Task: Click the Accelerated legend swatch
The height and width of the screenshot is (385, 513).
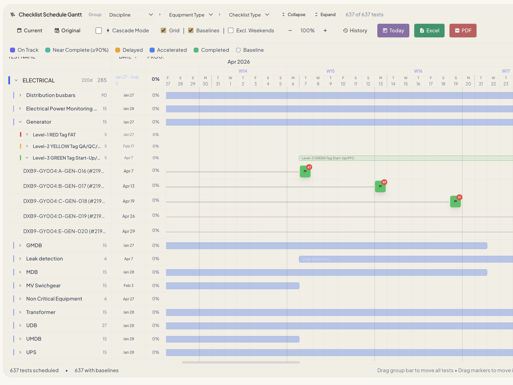Action: tap(152, 50)
